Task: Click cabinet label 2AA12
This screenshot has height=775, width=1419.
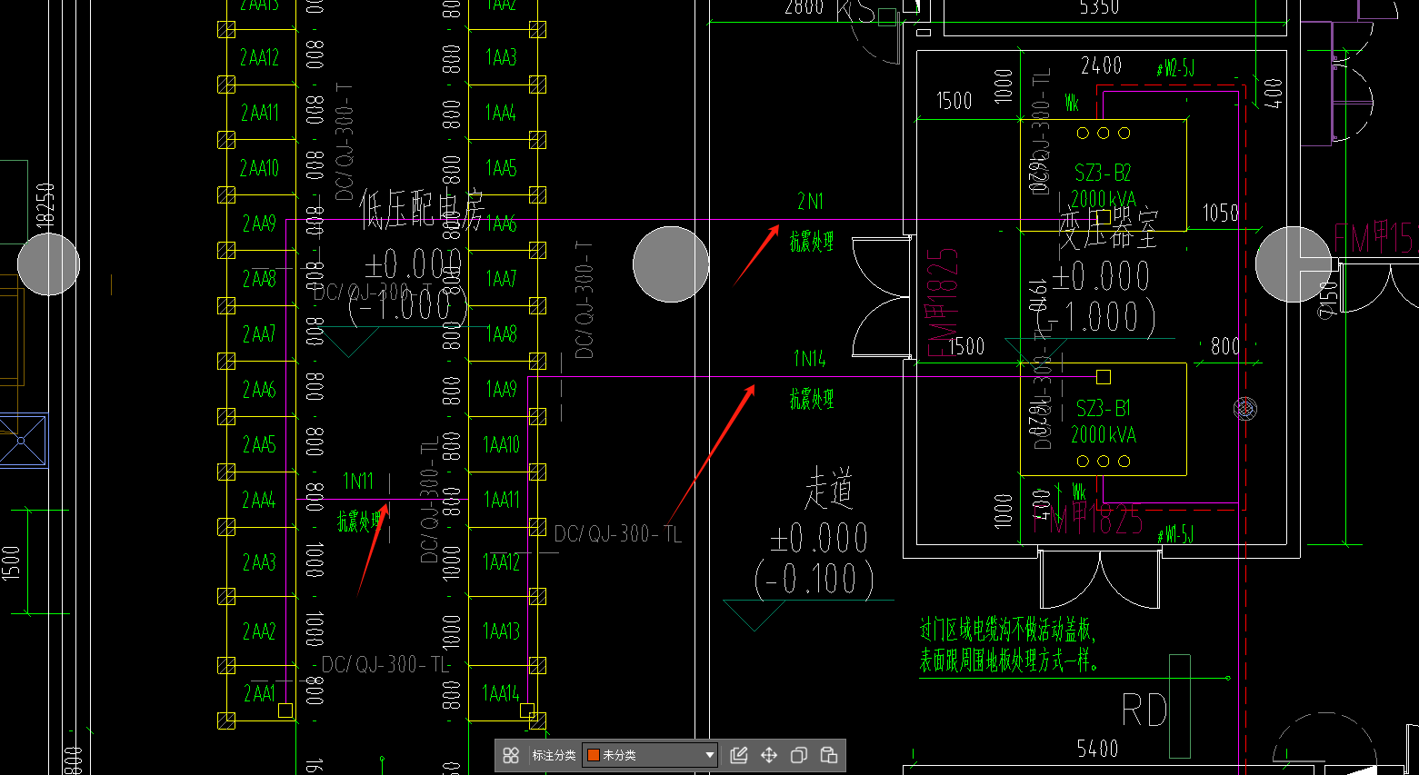Action: coord(259,57)
